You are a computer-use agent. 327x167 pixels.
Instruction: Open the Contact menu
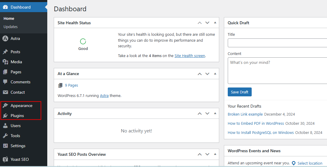click(x=24, y=92)
